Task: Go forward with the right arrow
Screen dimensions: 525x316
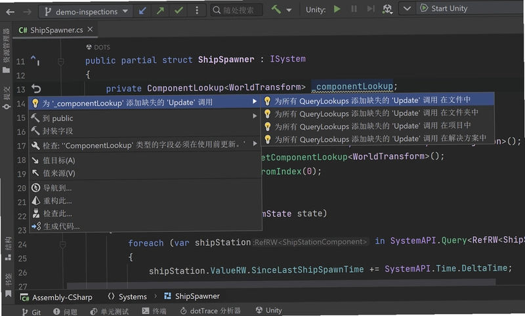Action: [27, 12]
